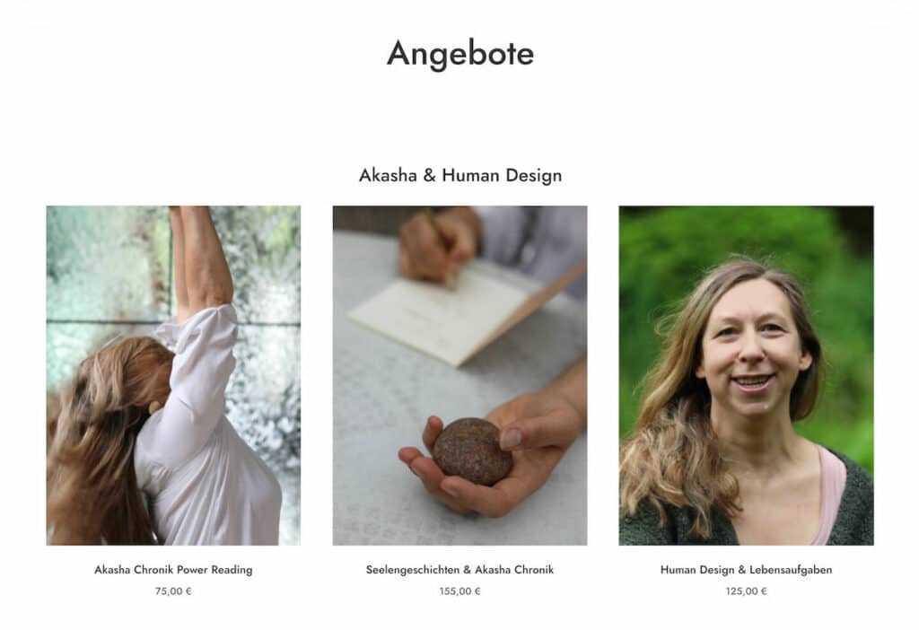Select the 155,00 € price label
Screen dimensions: 919x630
pyautogui.click(x=460, y=591)
